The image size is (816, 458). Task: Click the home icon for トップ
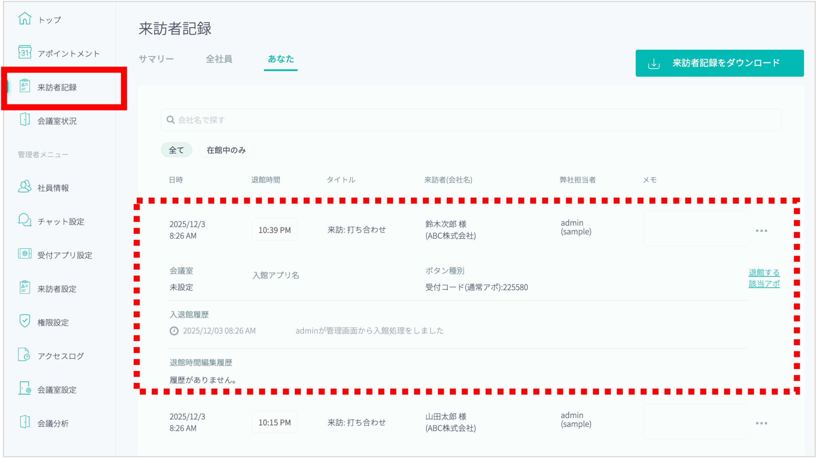click(25, 18)
